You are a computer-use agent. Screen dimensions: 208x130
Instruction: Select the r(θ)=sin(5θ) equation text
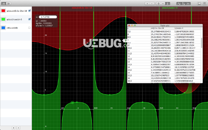[x=12, y=28]
